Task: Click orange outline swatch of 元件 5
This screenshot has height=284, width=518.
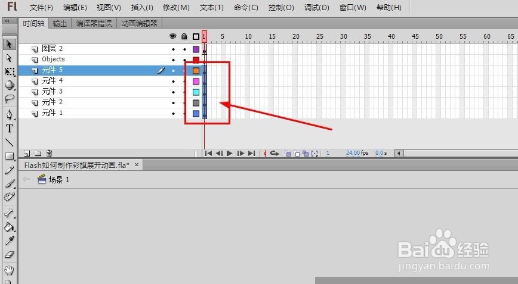Action: pyautogui.click(x=196, y=71)
